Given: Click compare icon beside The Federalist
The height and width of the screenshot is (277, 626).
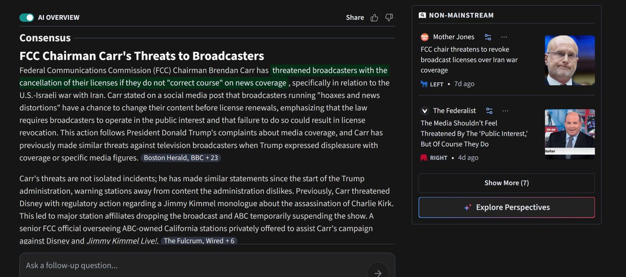Looking at the screenshot, I should tap(489, 110).
